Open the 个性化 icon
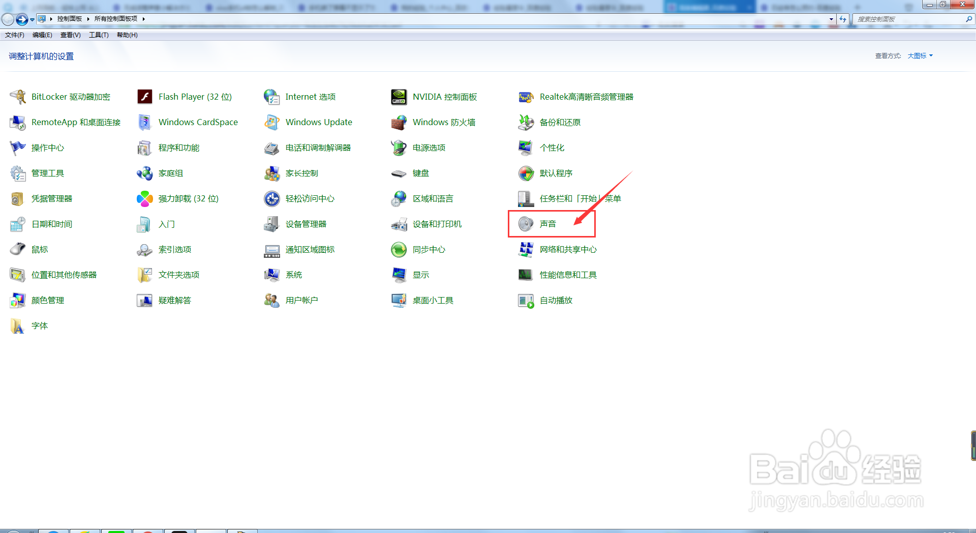The width and height of the screenshot is (976, 533). click(526, 147)
